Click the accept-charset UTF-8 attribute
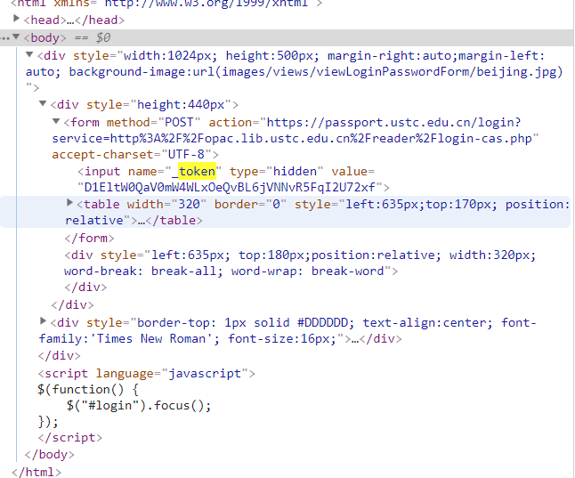Screen dimensions: 575x478 coord(132,155)
